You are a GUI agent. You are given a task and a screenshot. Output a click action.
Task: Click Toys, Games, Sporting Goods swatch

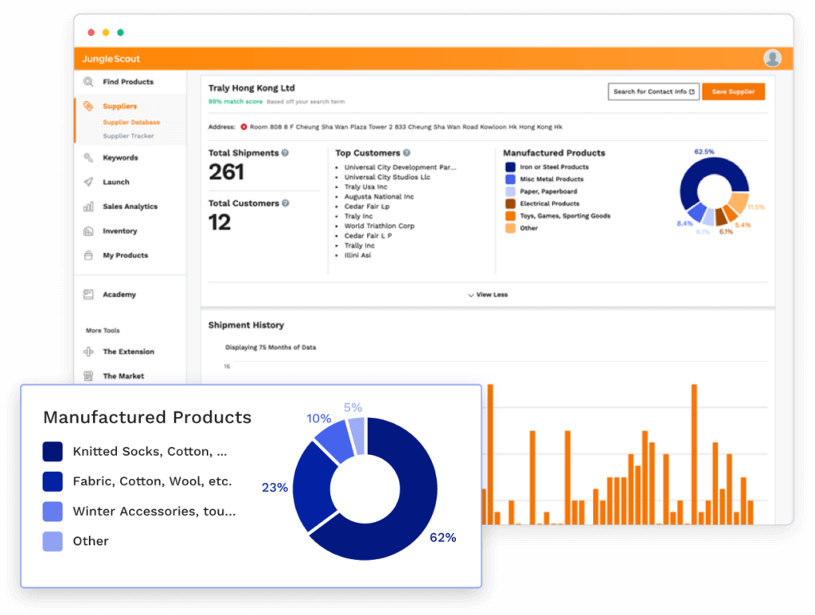(510, 216)
